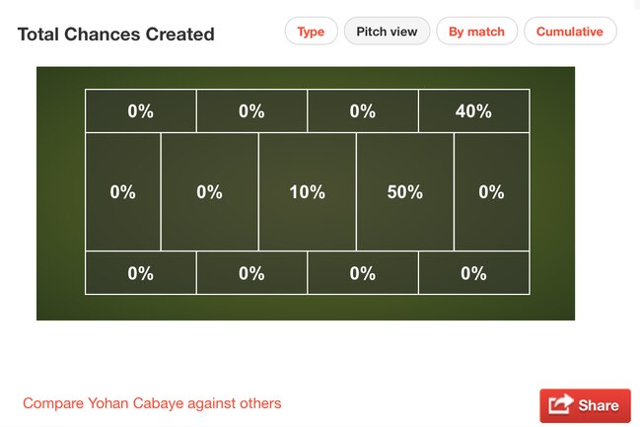Switch to the Type view tab
640x427 pixels.
(311, 32)
